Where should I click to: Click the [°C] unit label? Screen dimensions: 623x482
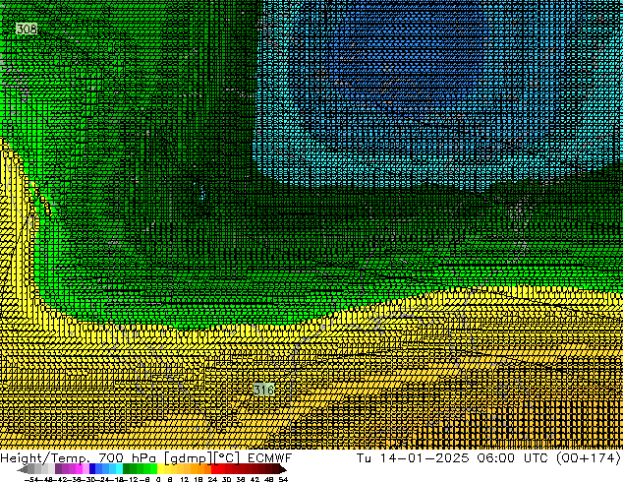(227, 458)
